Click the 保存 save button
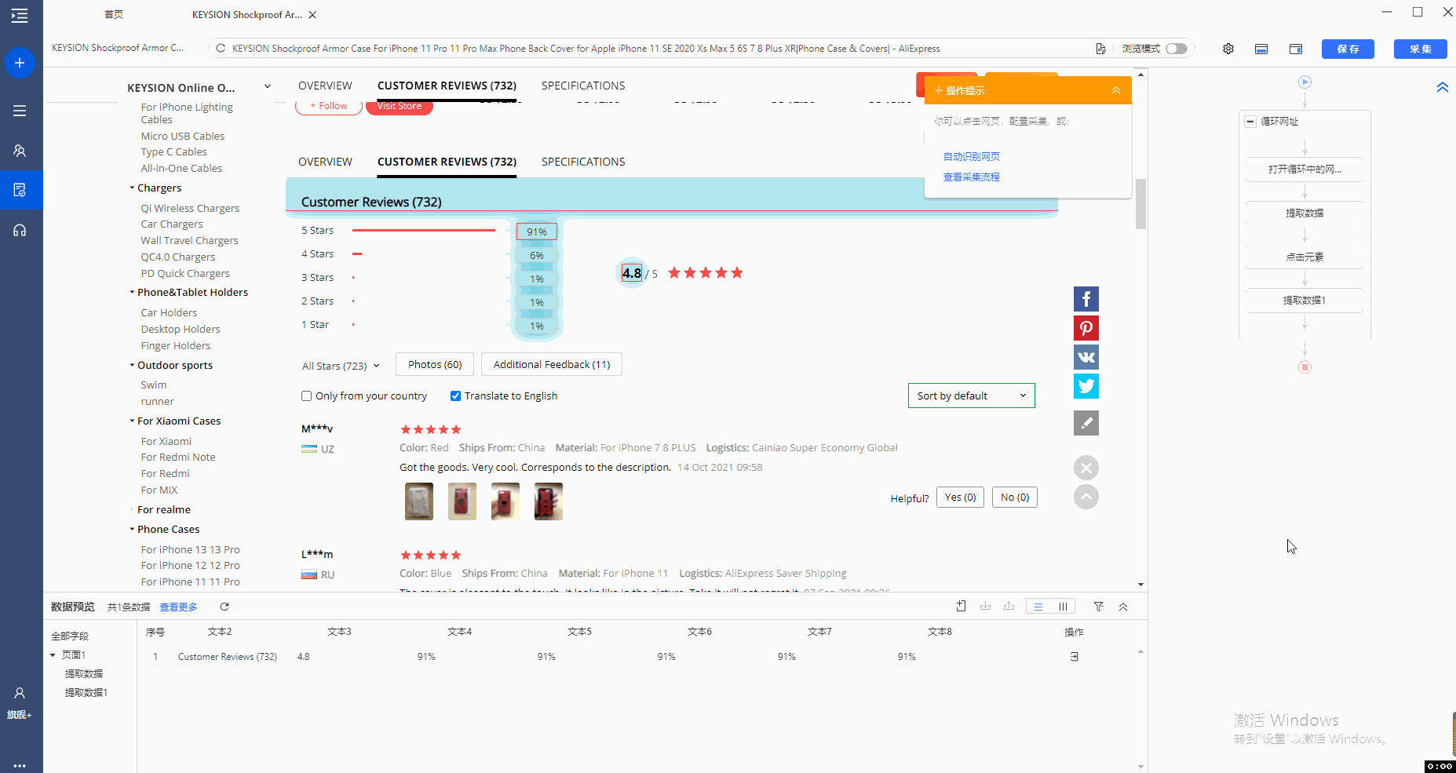This screenshot has width=1456, height=773. [1348, 49]
